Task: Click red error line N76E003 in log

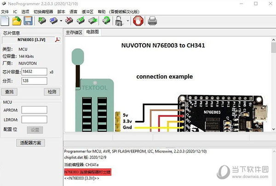Action: [x=88, y=172]
